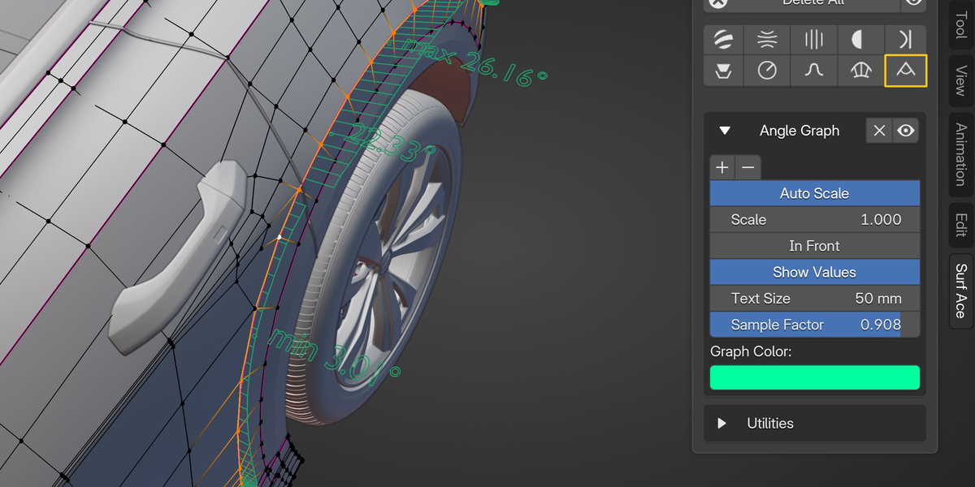Expand the Utilities section
This screenshot has height=487, width=975.
coord(722,423)
